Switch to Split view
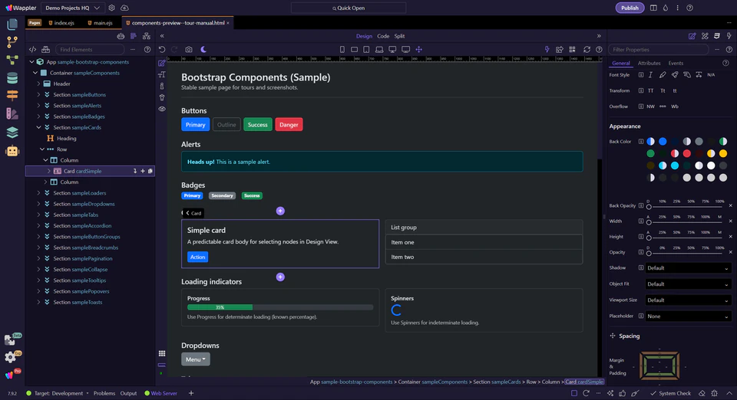 [399, 36]
